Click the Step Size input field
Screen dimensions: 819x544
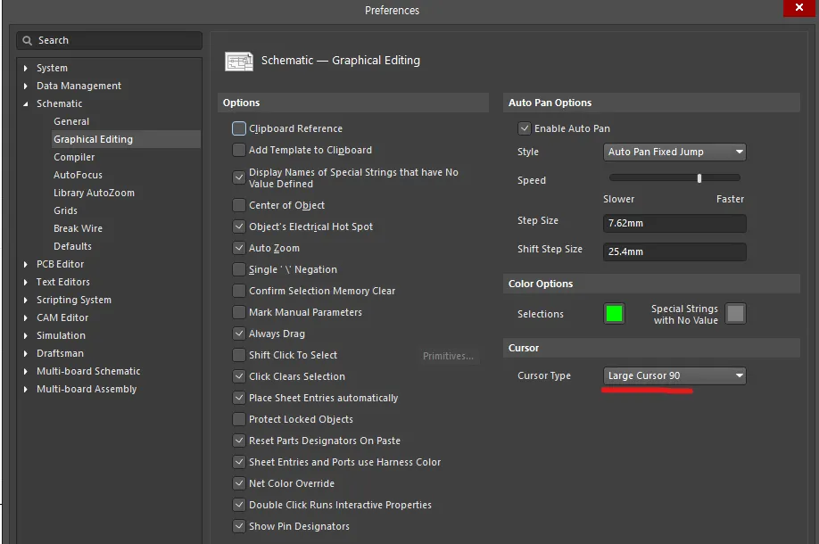pos(674,223)
